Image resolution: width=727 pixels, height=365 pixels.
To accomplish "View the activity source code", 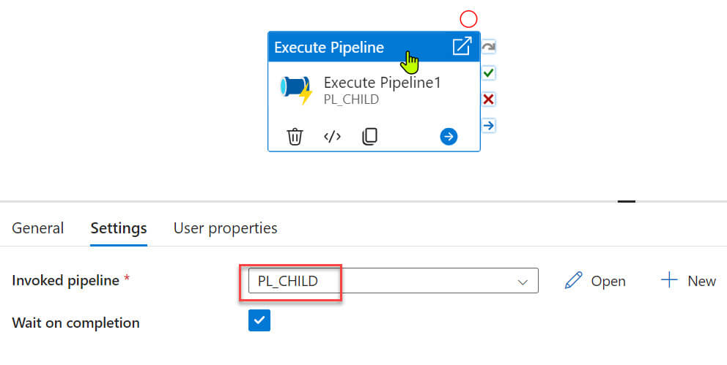I will (x=333, y=137).
